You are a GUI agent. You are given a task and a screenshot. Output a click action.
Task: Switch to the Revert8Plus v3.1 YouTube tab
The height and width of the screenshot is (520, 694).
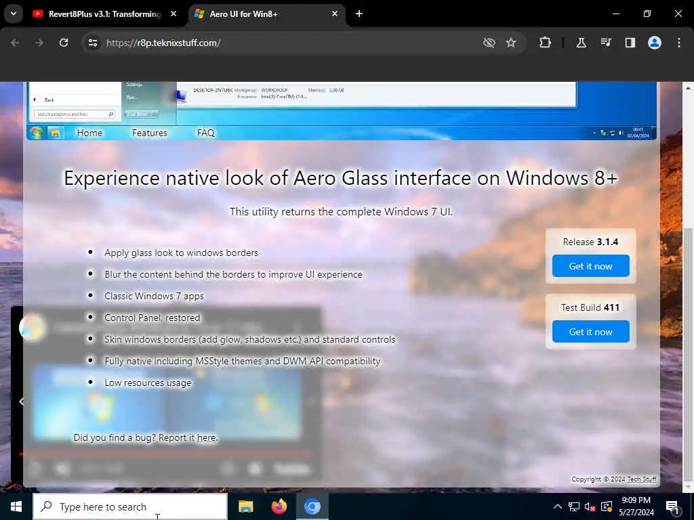105,14
